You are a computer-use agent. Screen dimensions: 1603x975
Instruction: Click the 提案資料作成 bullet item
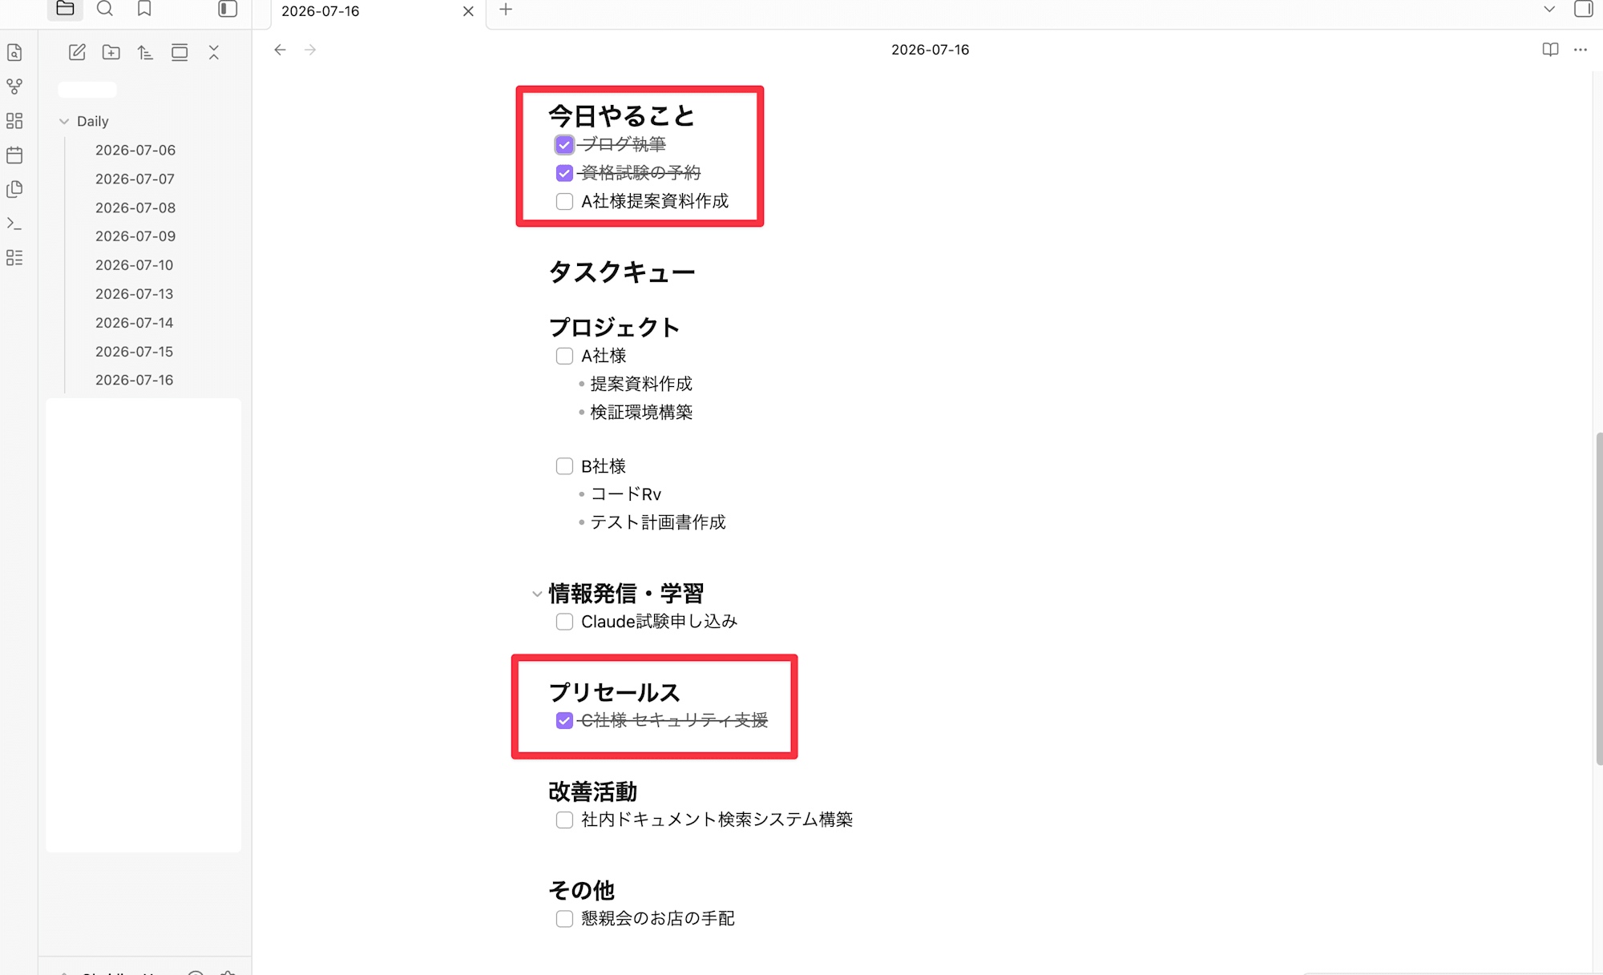[641, 385]
